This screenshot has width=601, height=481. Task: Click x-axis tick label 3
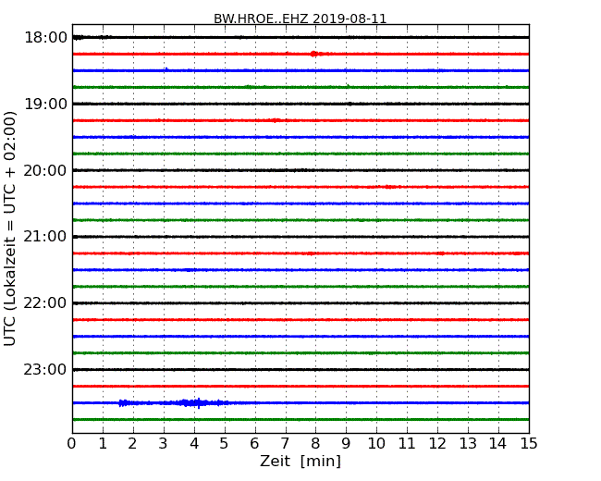(164, 444)
